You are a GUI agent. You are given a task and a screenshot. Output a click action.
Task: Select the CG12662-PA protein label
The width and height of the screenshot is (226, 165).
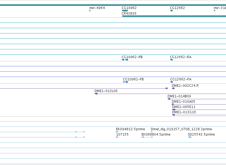click(181, 79)
